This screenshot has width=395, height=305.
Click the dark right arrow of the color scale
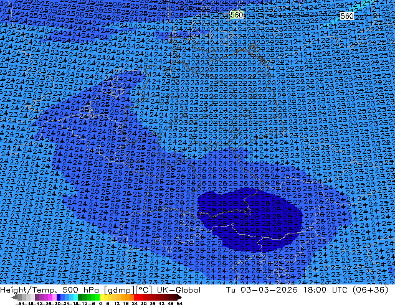(x=179, y=297)
